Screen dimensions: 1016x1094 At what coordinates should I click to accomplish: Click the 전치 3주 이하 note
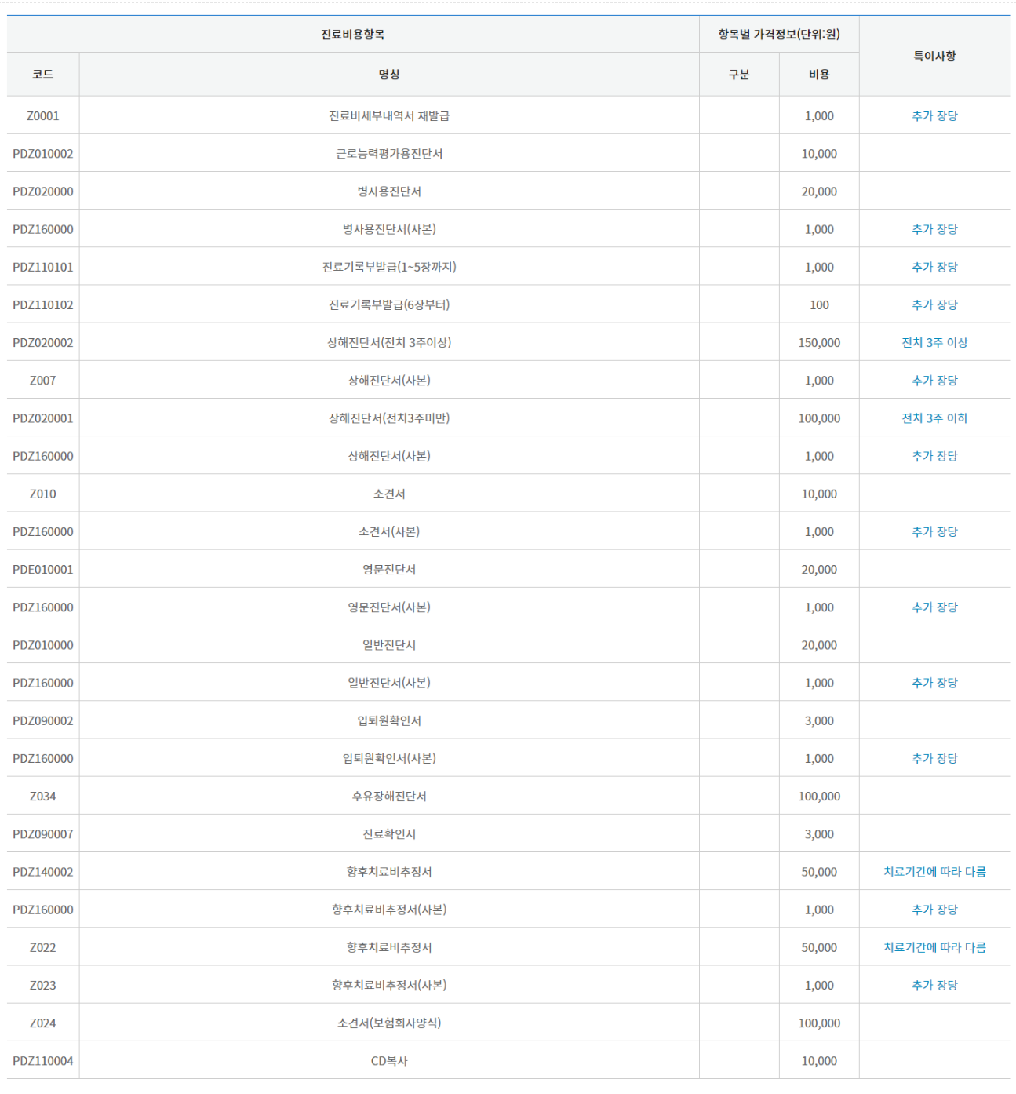click(934, 418)
